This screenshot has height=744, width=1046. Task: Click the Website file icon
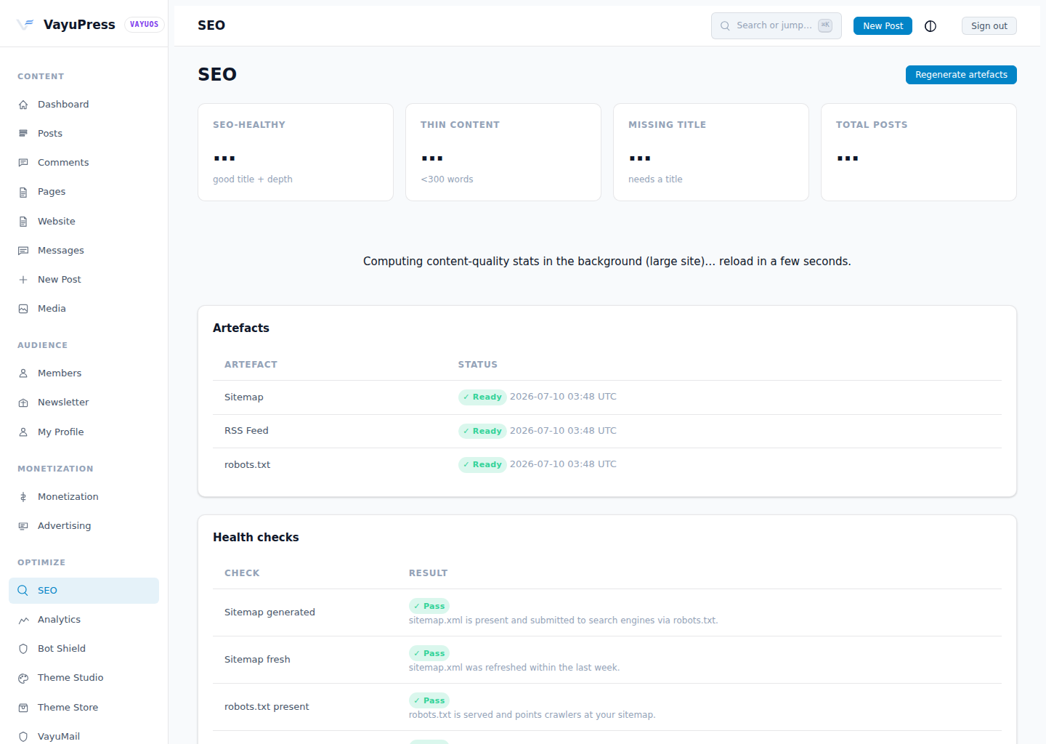[x=23, y=222]
